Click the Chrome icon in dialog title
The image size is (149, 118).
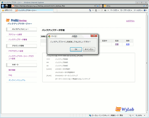49,36
